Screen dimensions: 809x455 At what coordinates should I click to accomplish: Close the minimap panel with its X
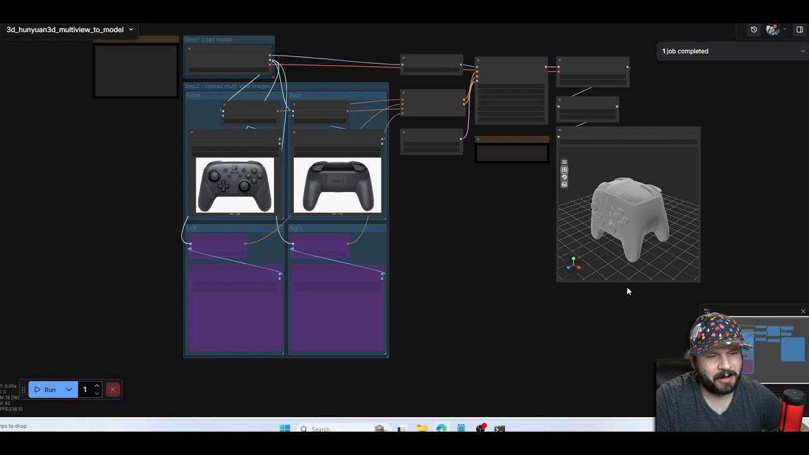[x=803, y=312]
